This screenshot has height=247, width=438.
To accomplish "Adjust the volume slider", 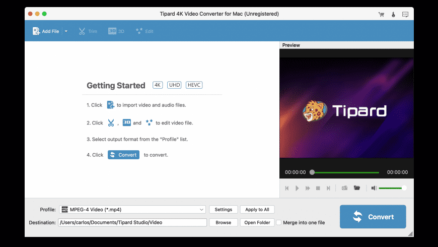I will tap(392, 188).
